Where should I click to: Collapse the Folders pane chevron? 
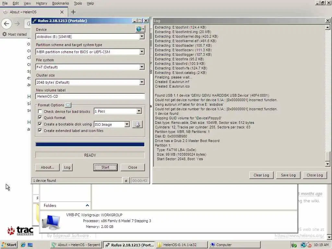[87, 205]
